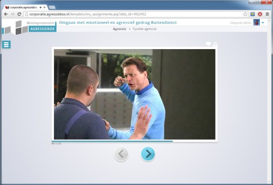Go to the next slide with blue arrow
This screenshot has height=185, width=273.
coord(148,154)
